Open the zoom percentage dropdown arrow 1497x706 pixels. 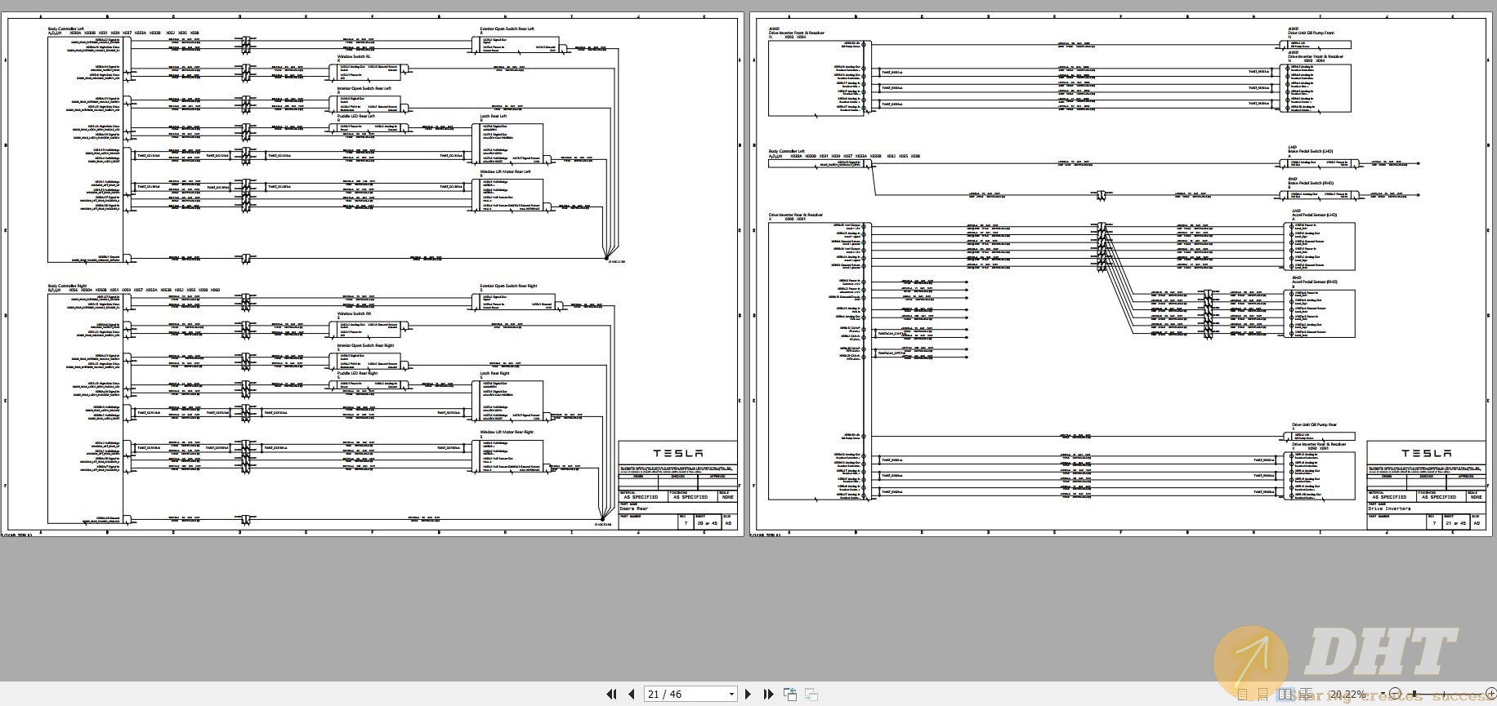click(1383, 695)
